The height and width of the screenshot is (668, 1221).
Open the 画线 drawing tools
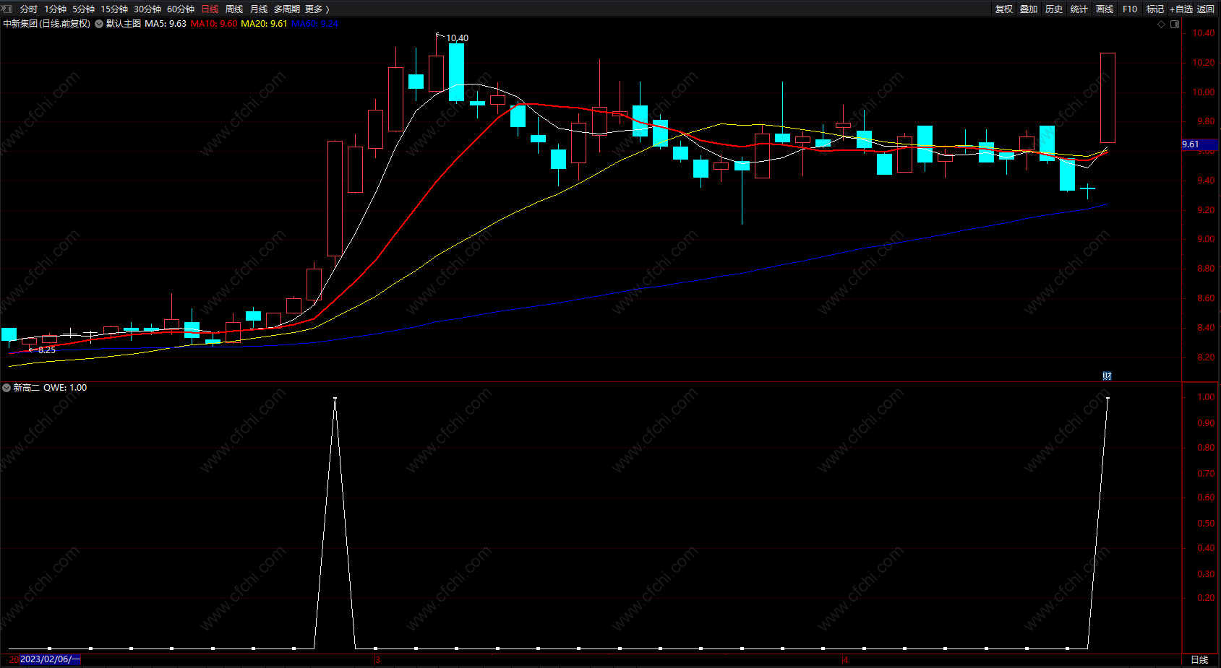point(1105,9)
